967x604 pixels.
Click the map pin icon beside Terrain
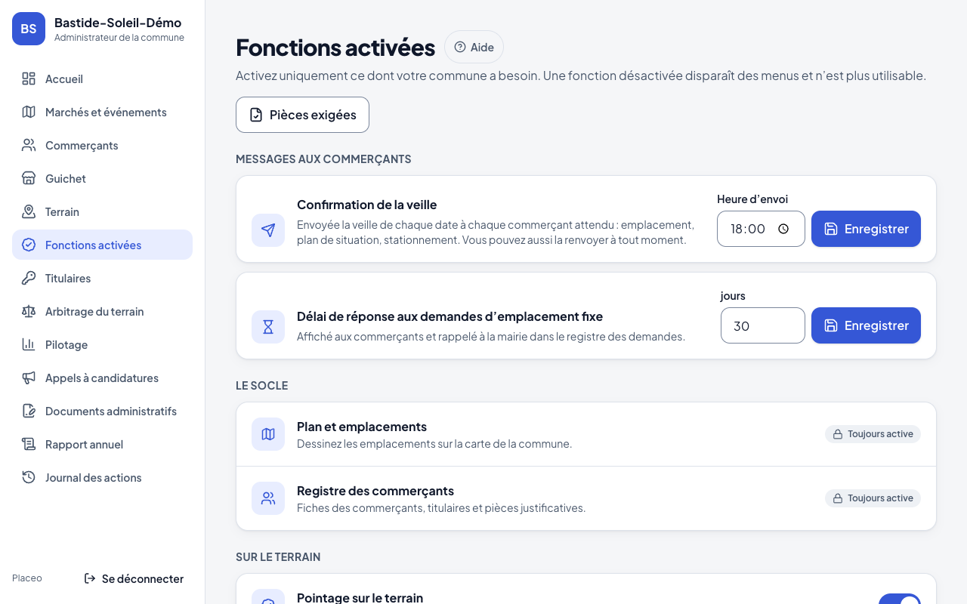pyautogui.click(x=29, y=211)
